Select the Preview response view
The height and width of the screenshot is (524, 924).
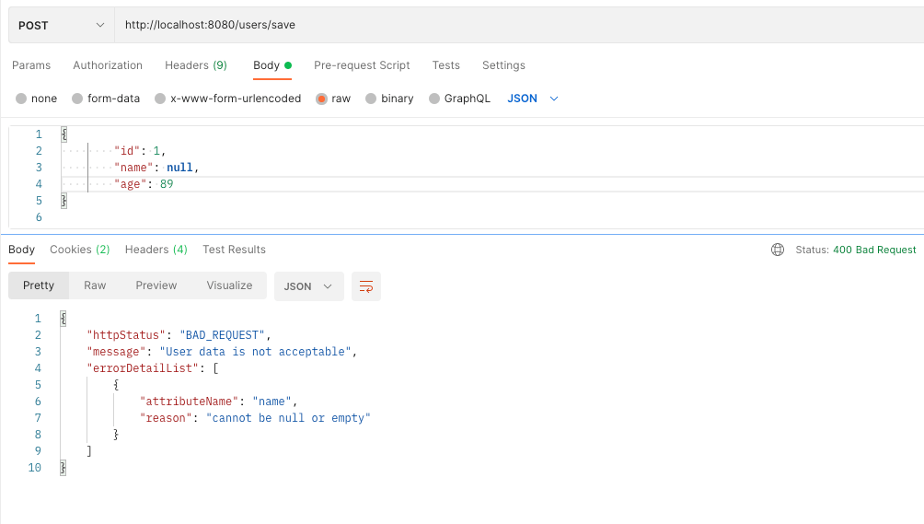(x=156, y=285)
